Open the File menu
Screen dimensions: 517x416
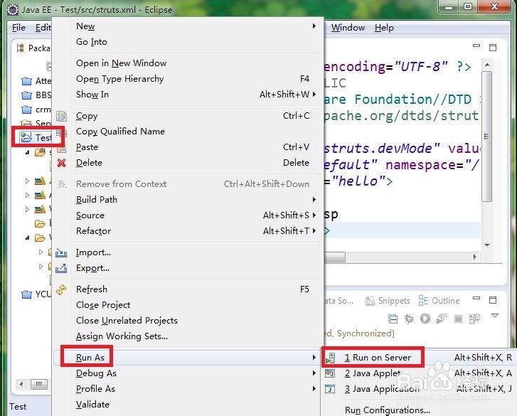pos(18,28)
